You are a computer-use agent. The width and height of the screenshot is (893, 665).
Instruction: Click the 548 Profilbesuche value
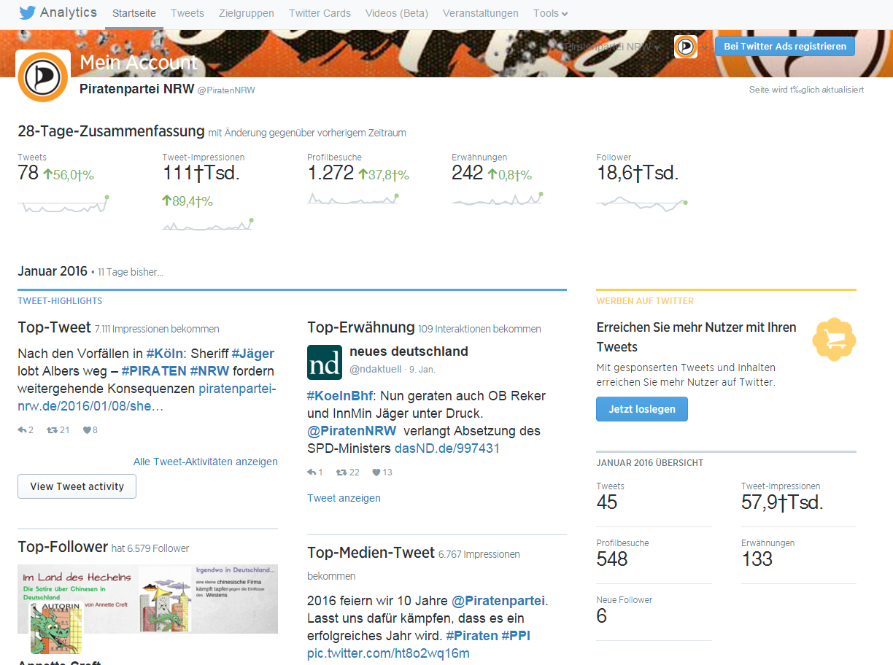tap(611, 559)
